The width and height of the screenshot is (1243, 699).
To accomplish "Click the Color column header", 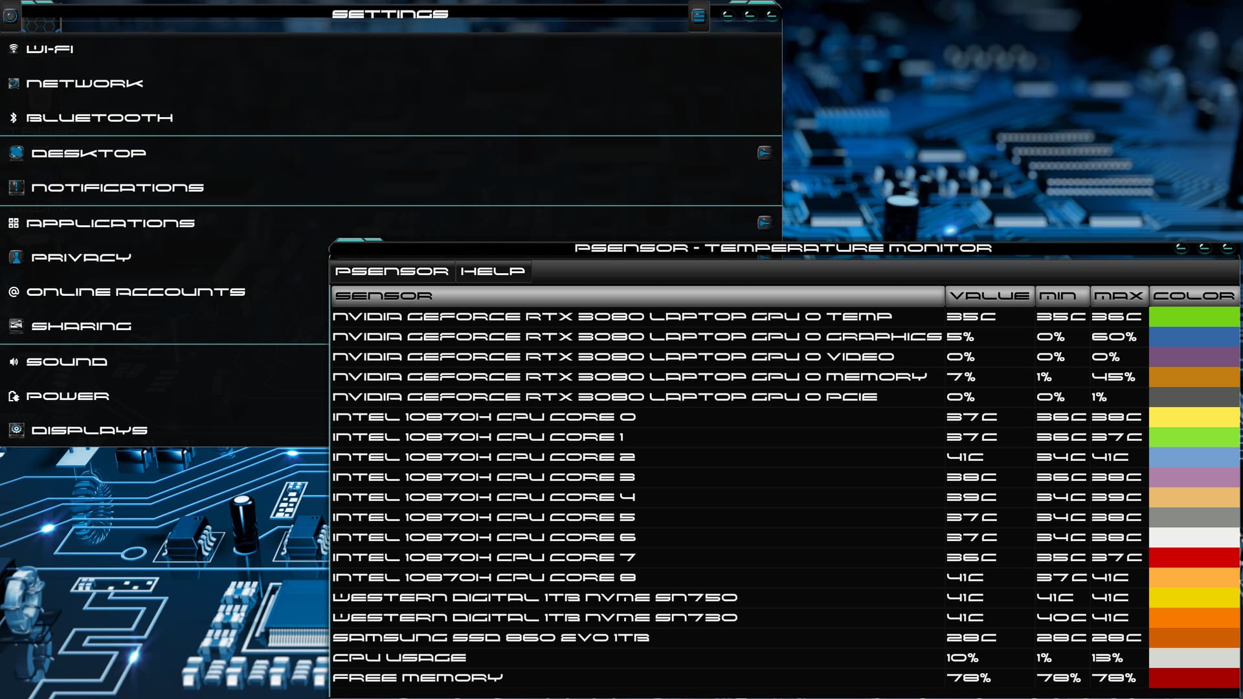I will pyautogui.click(x=1194, y=296).
